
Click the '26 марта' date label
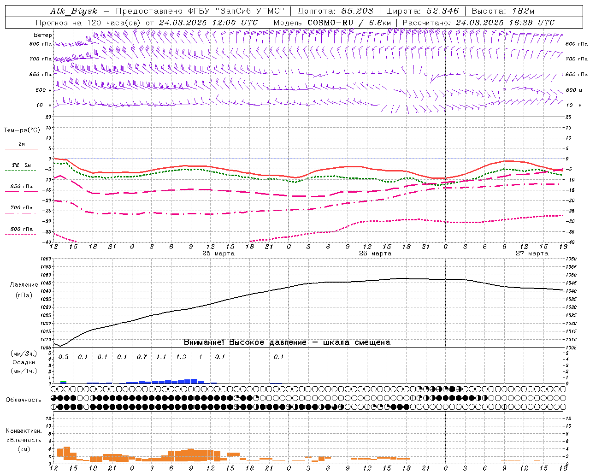[x=375, y=254]
